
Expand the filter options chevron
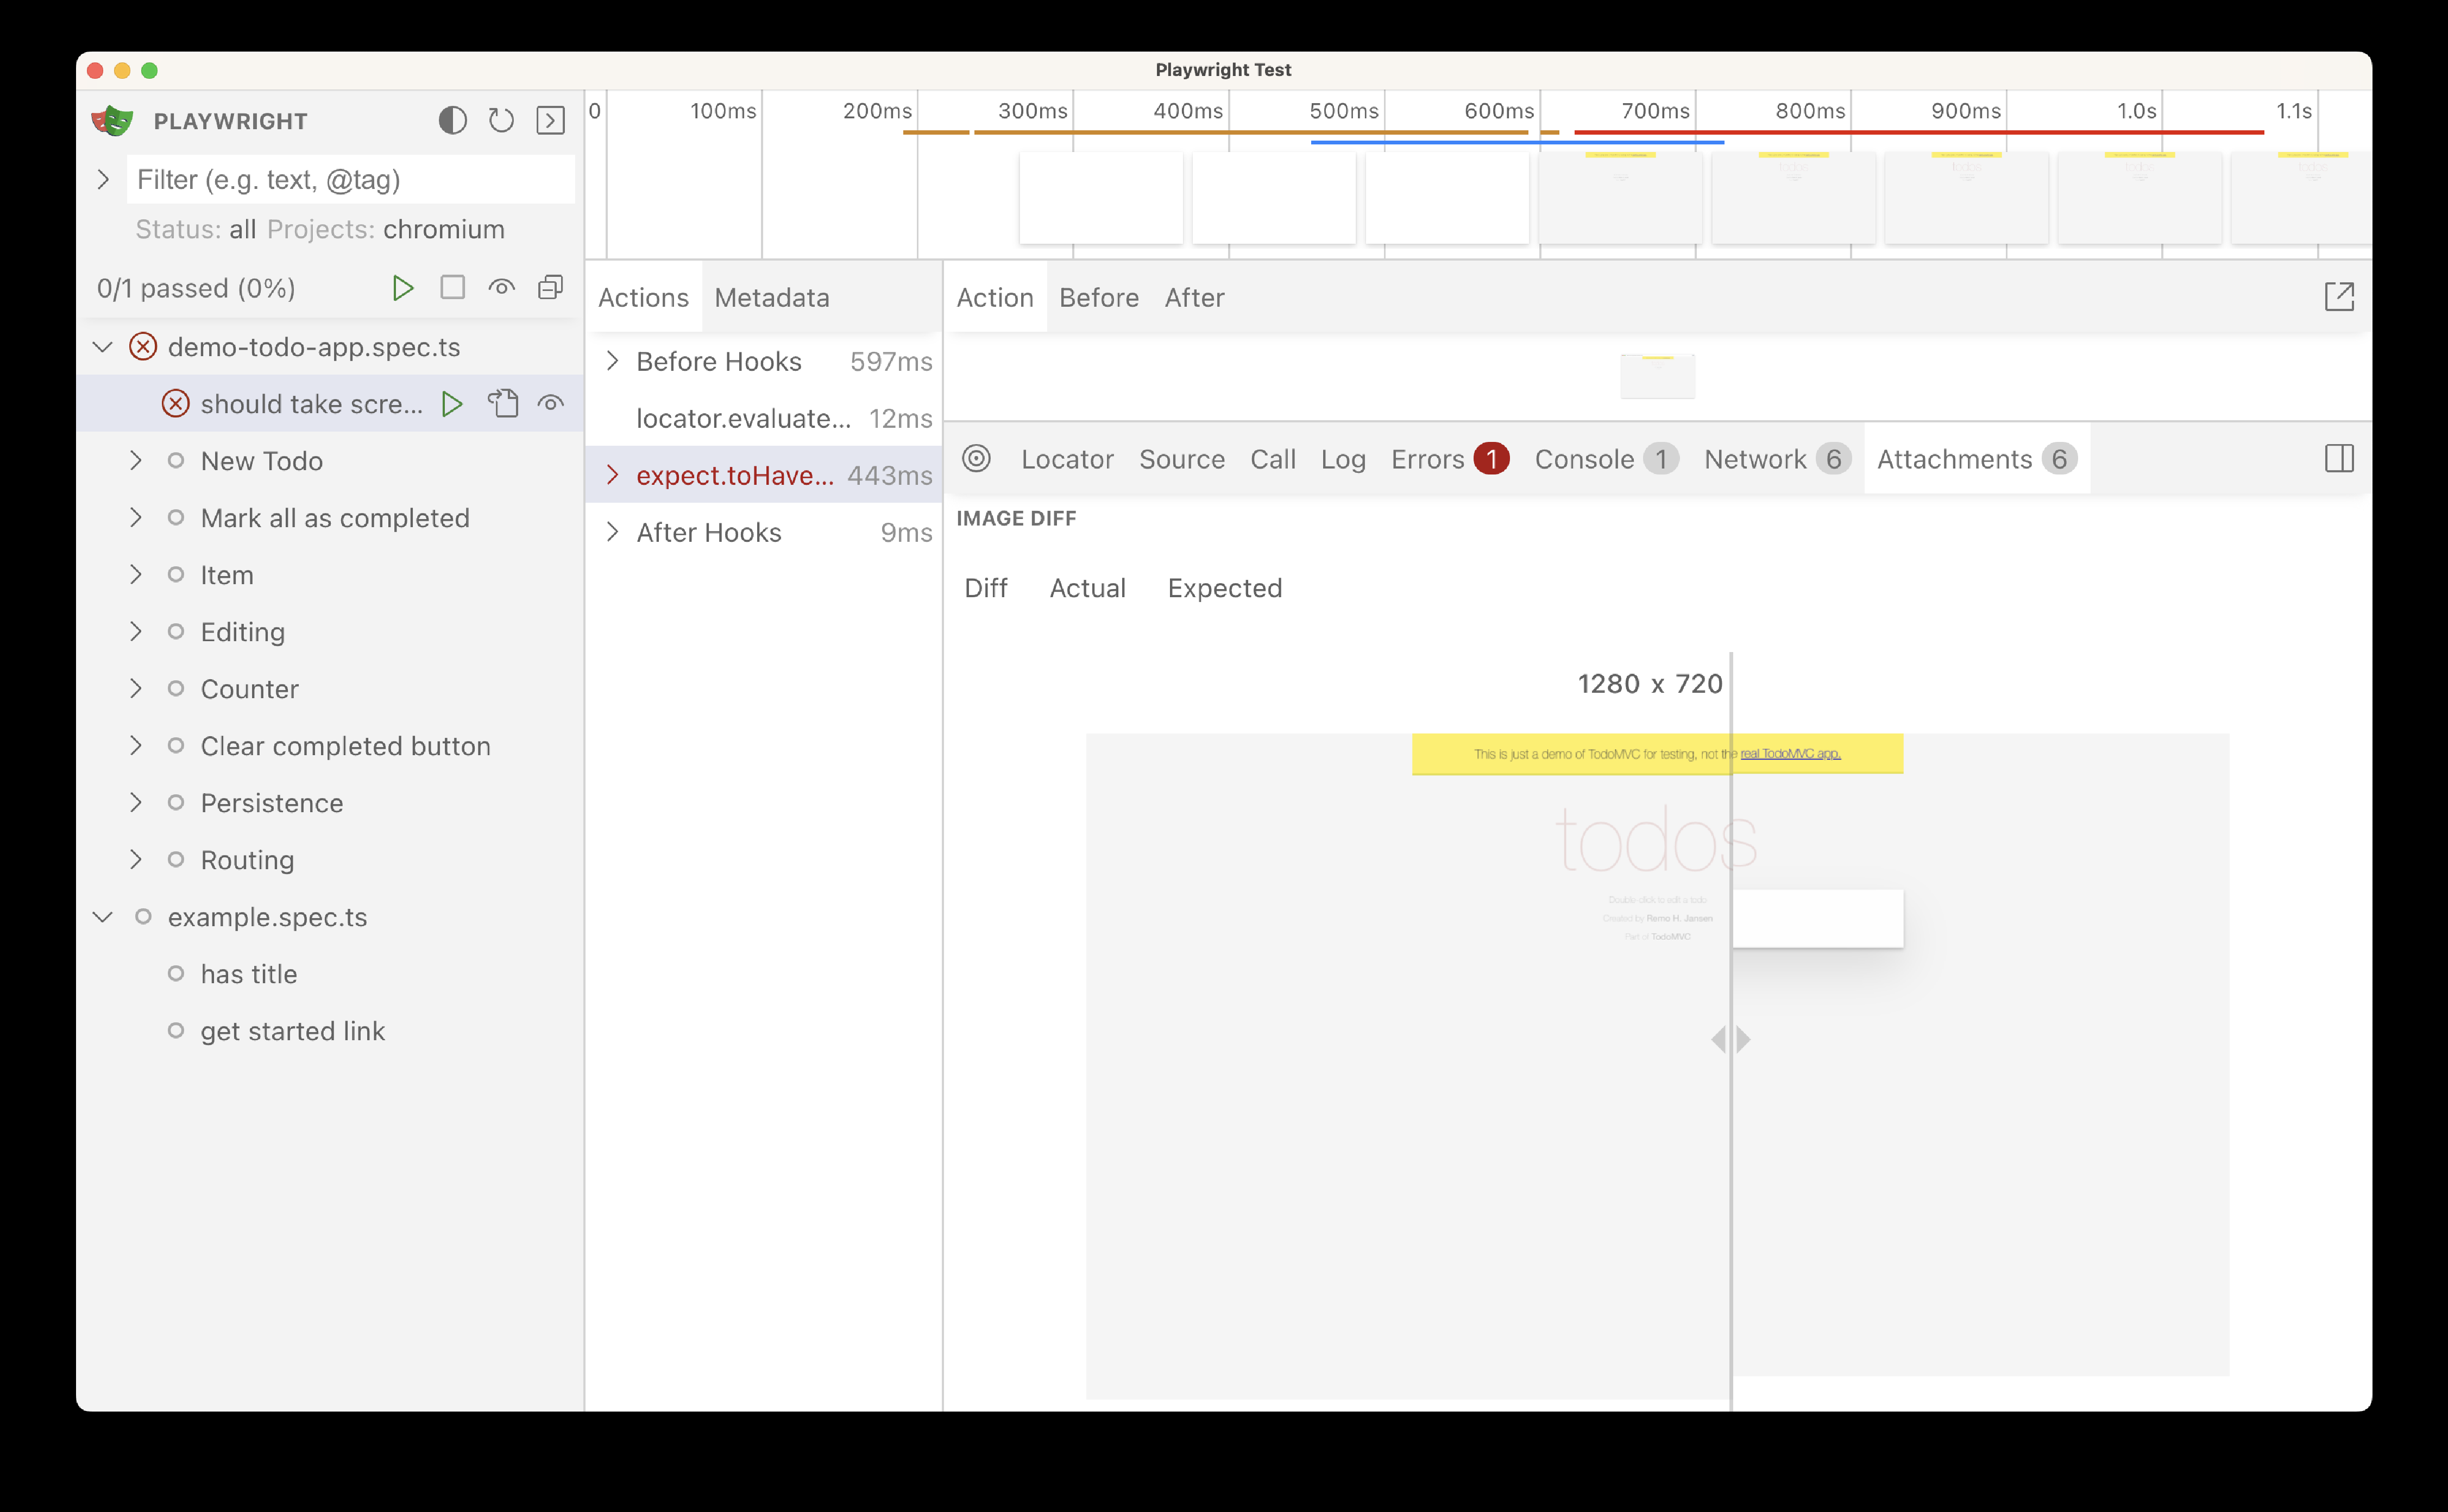(x=103, y=180)
